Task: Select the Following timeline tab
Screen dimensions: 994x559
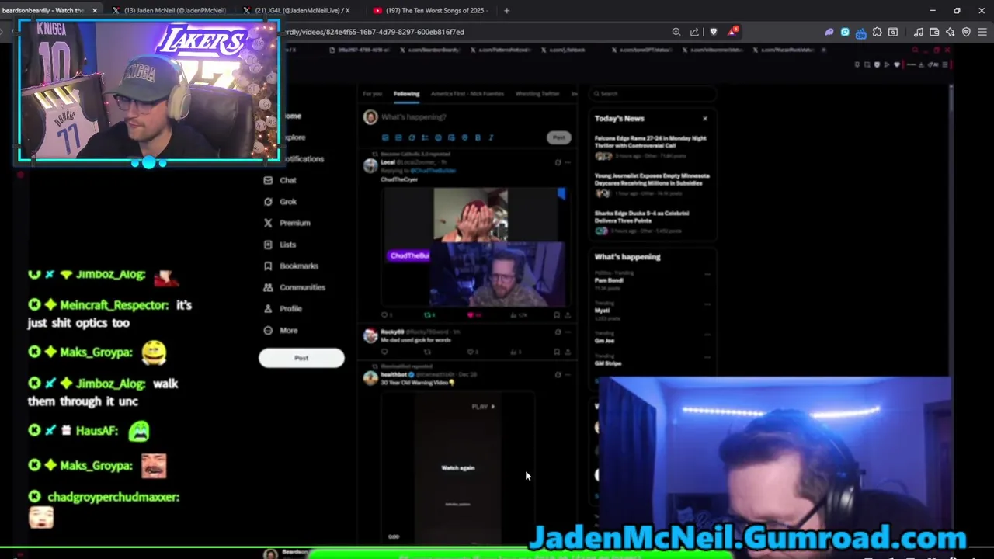Action: (406, 94)
